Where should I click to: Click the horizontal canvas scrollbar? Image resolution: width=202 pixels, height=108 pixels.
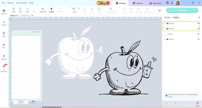point(52,107)
